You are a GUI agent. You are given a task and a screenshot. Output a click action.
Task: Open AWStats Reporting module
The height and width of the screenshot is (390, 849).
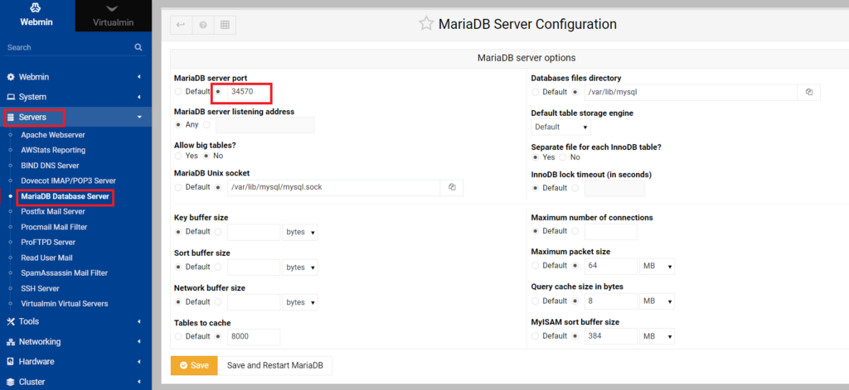(x=53, y=150)
